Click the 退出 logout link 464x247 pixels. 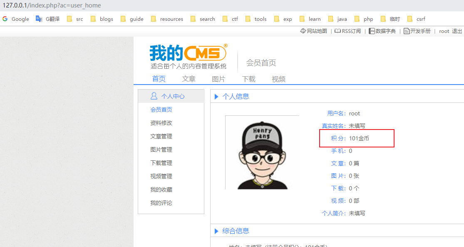click(x=457, y=31)
